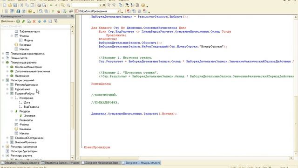Click the Cut scissors icon in toolbar
Image resolution: width=298 pixels, height=168 pixels.
(22, 5)
